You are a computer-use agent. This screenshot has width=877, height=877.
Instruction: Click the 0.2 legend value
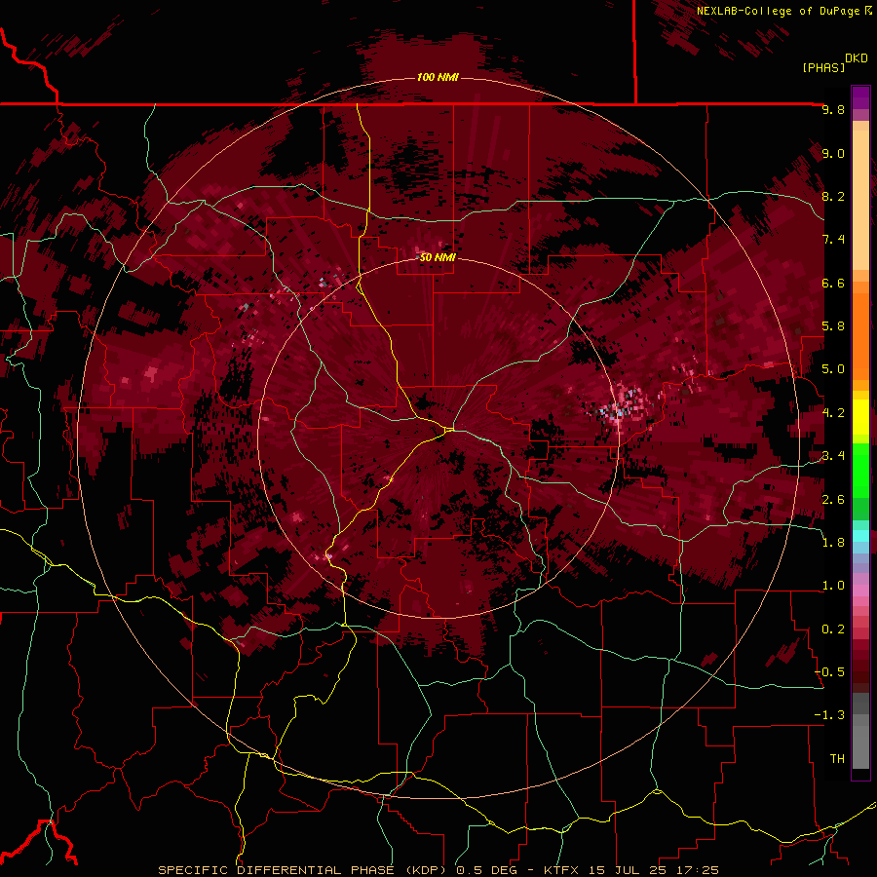(833, 629)
